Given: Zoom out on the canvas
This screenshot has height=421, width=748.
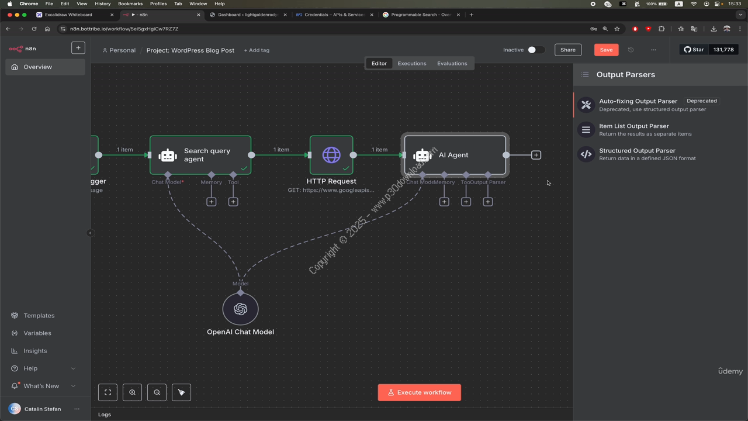Looking at the screenshot, I should [157, 392].
